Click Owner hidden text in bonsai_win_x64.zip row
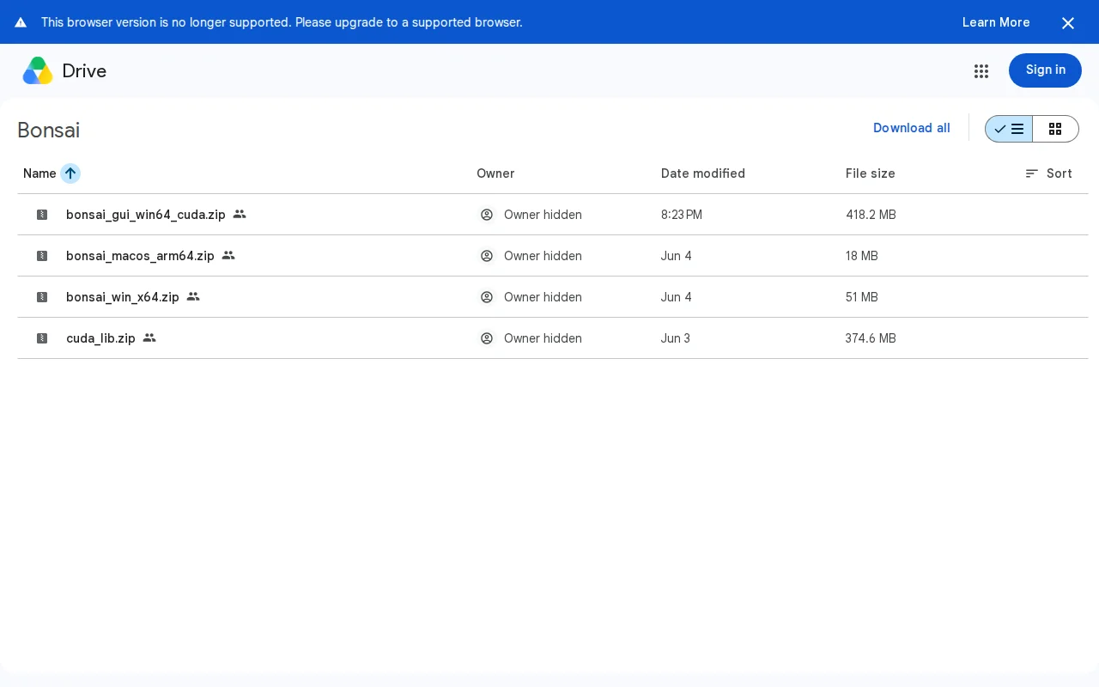 pos(543,297)
